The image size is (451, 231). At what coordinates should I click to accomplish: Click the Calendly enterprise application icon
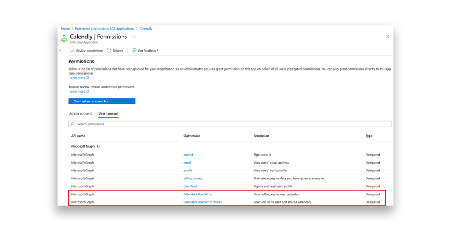[x=64, y=38]
